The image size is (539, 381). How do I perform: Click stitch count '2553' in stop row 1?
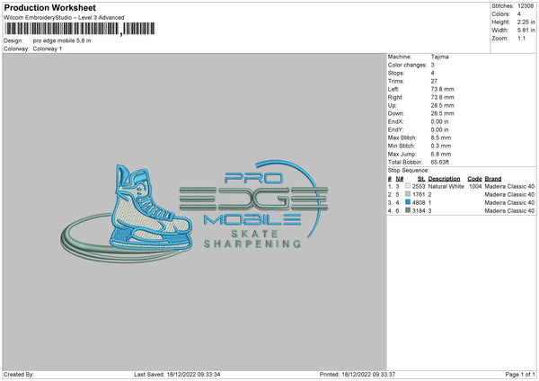pyautogui.click(x=419, y=186)
